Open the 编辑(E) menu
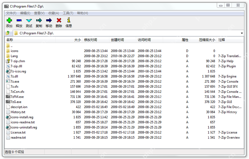249x159 pixels. coord(25,13)
